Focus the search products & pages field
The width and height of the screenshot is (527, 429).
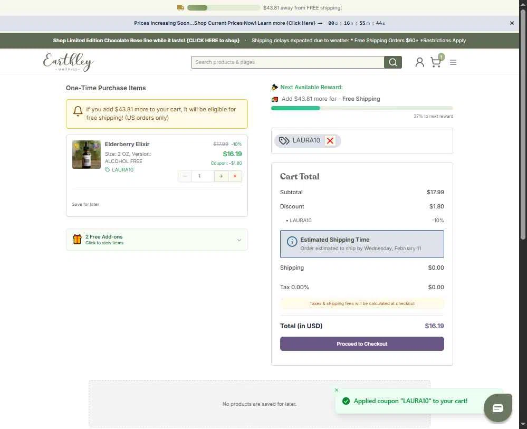[x=288, y=62]
